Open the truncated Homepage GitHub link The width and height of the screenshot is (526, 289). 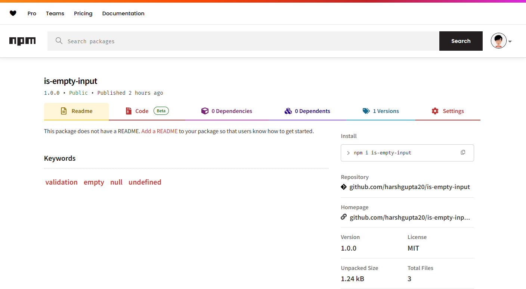410,217
